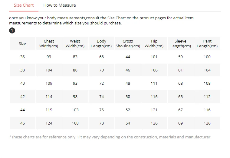Screen dimensions: 230x158
Task: Click the reference-only disclaimer text
Action: [110, 137]
